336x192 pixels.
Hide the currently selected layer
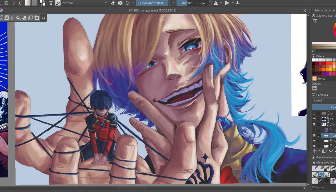[x=314, y=135]
